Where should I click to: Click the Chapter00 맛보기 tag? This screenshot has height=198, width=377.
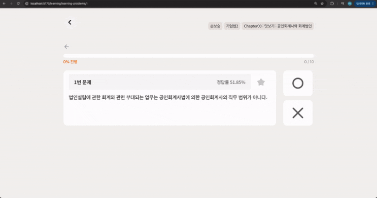(278, 26)
